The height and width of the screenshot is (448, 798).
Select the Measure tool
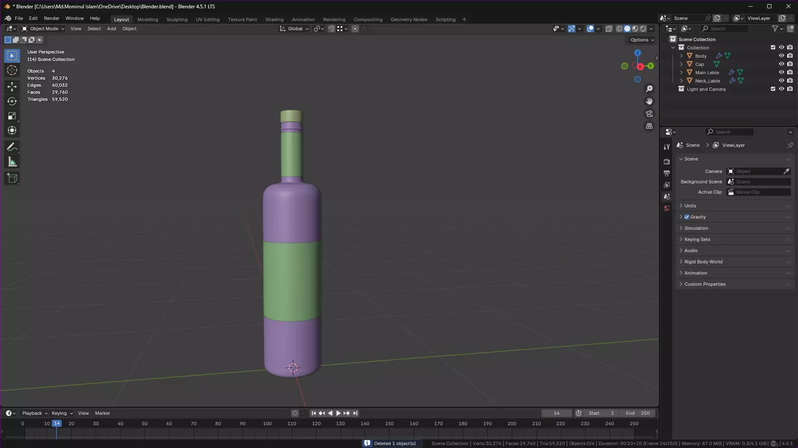click(x=12, y=162)
